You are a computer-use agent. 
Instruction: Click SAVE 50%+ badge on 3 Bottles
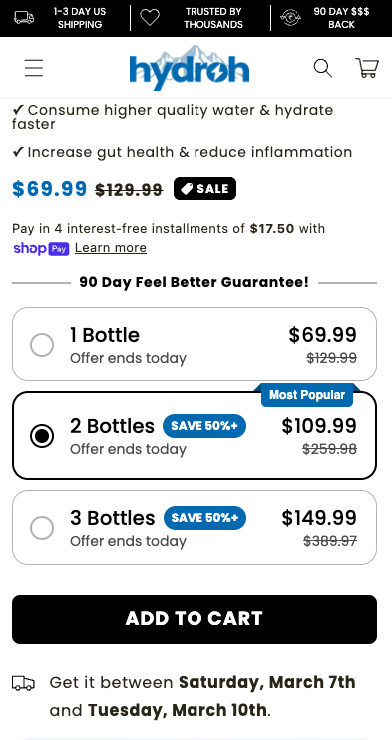[x=204, y=518]
